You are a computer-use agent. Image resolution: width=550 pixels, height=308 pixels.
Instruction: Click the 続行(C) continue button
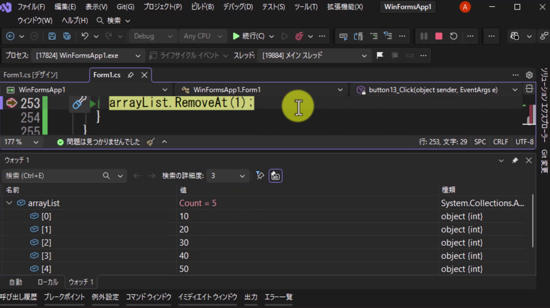[x=249, y=36]
